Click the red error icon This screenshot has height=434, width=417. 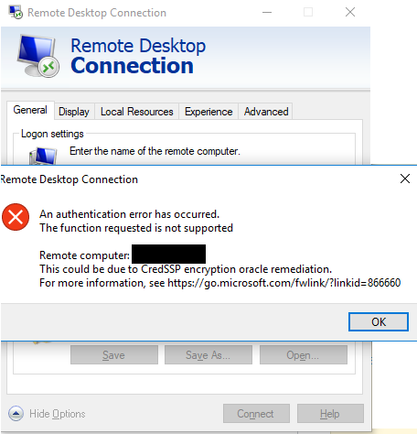[16, 217]
